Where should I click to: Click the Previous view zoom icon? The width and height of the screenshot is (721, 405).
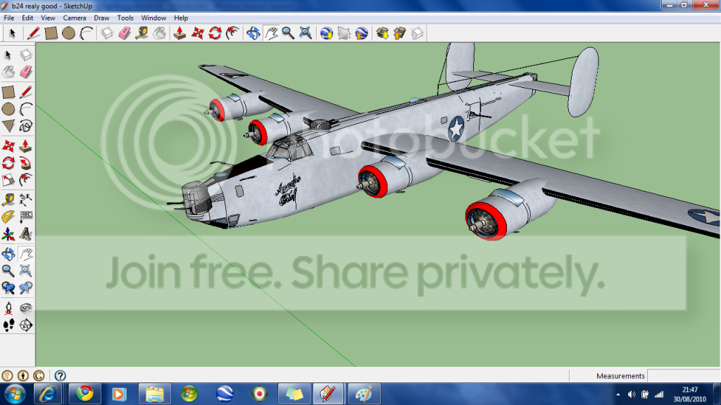(8, 288)
